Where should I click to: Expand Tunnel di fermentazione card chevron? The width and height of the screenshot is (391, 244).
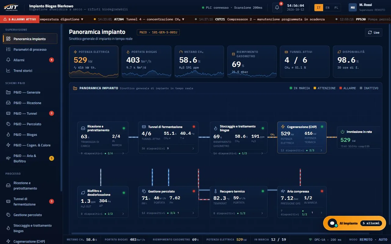(193, 149)
